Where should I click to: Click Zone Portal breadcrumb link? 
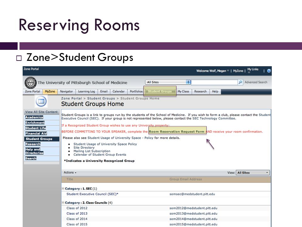71,98
